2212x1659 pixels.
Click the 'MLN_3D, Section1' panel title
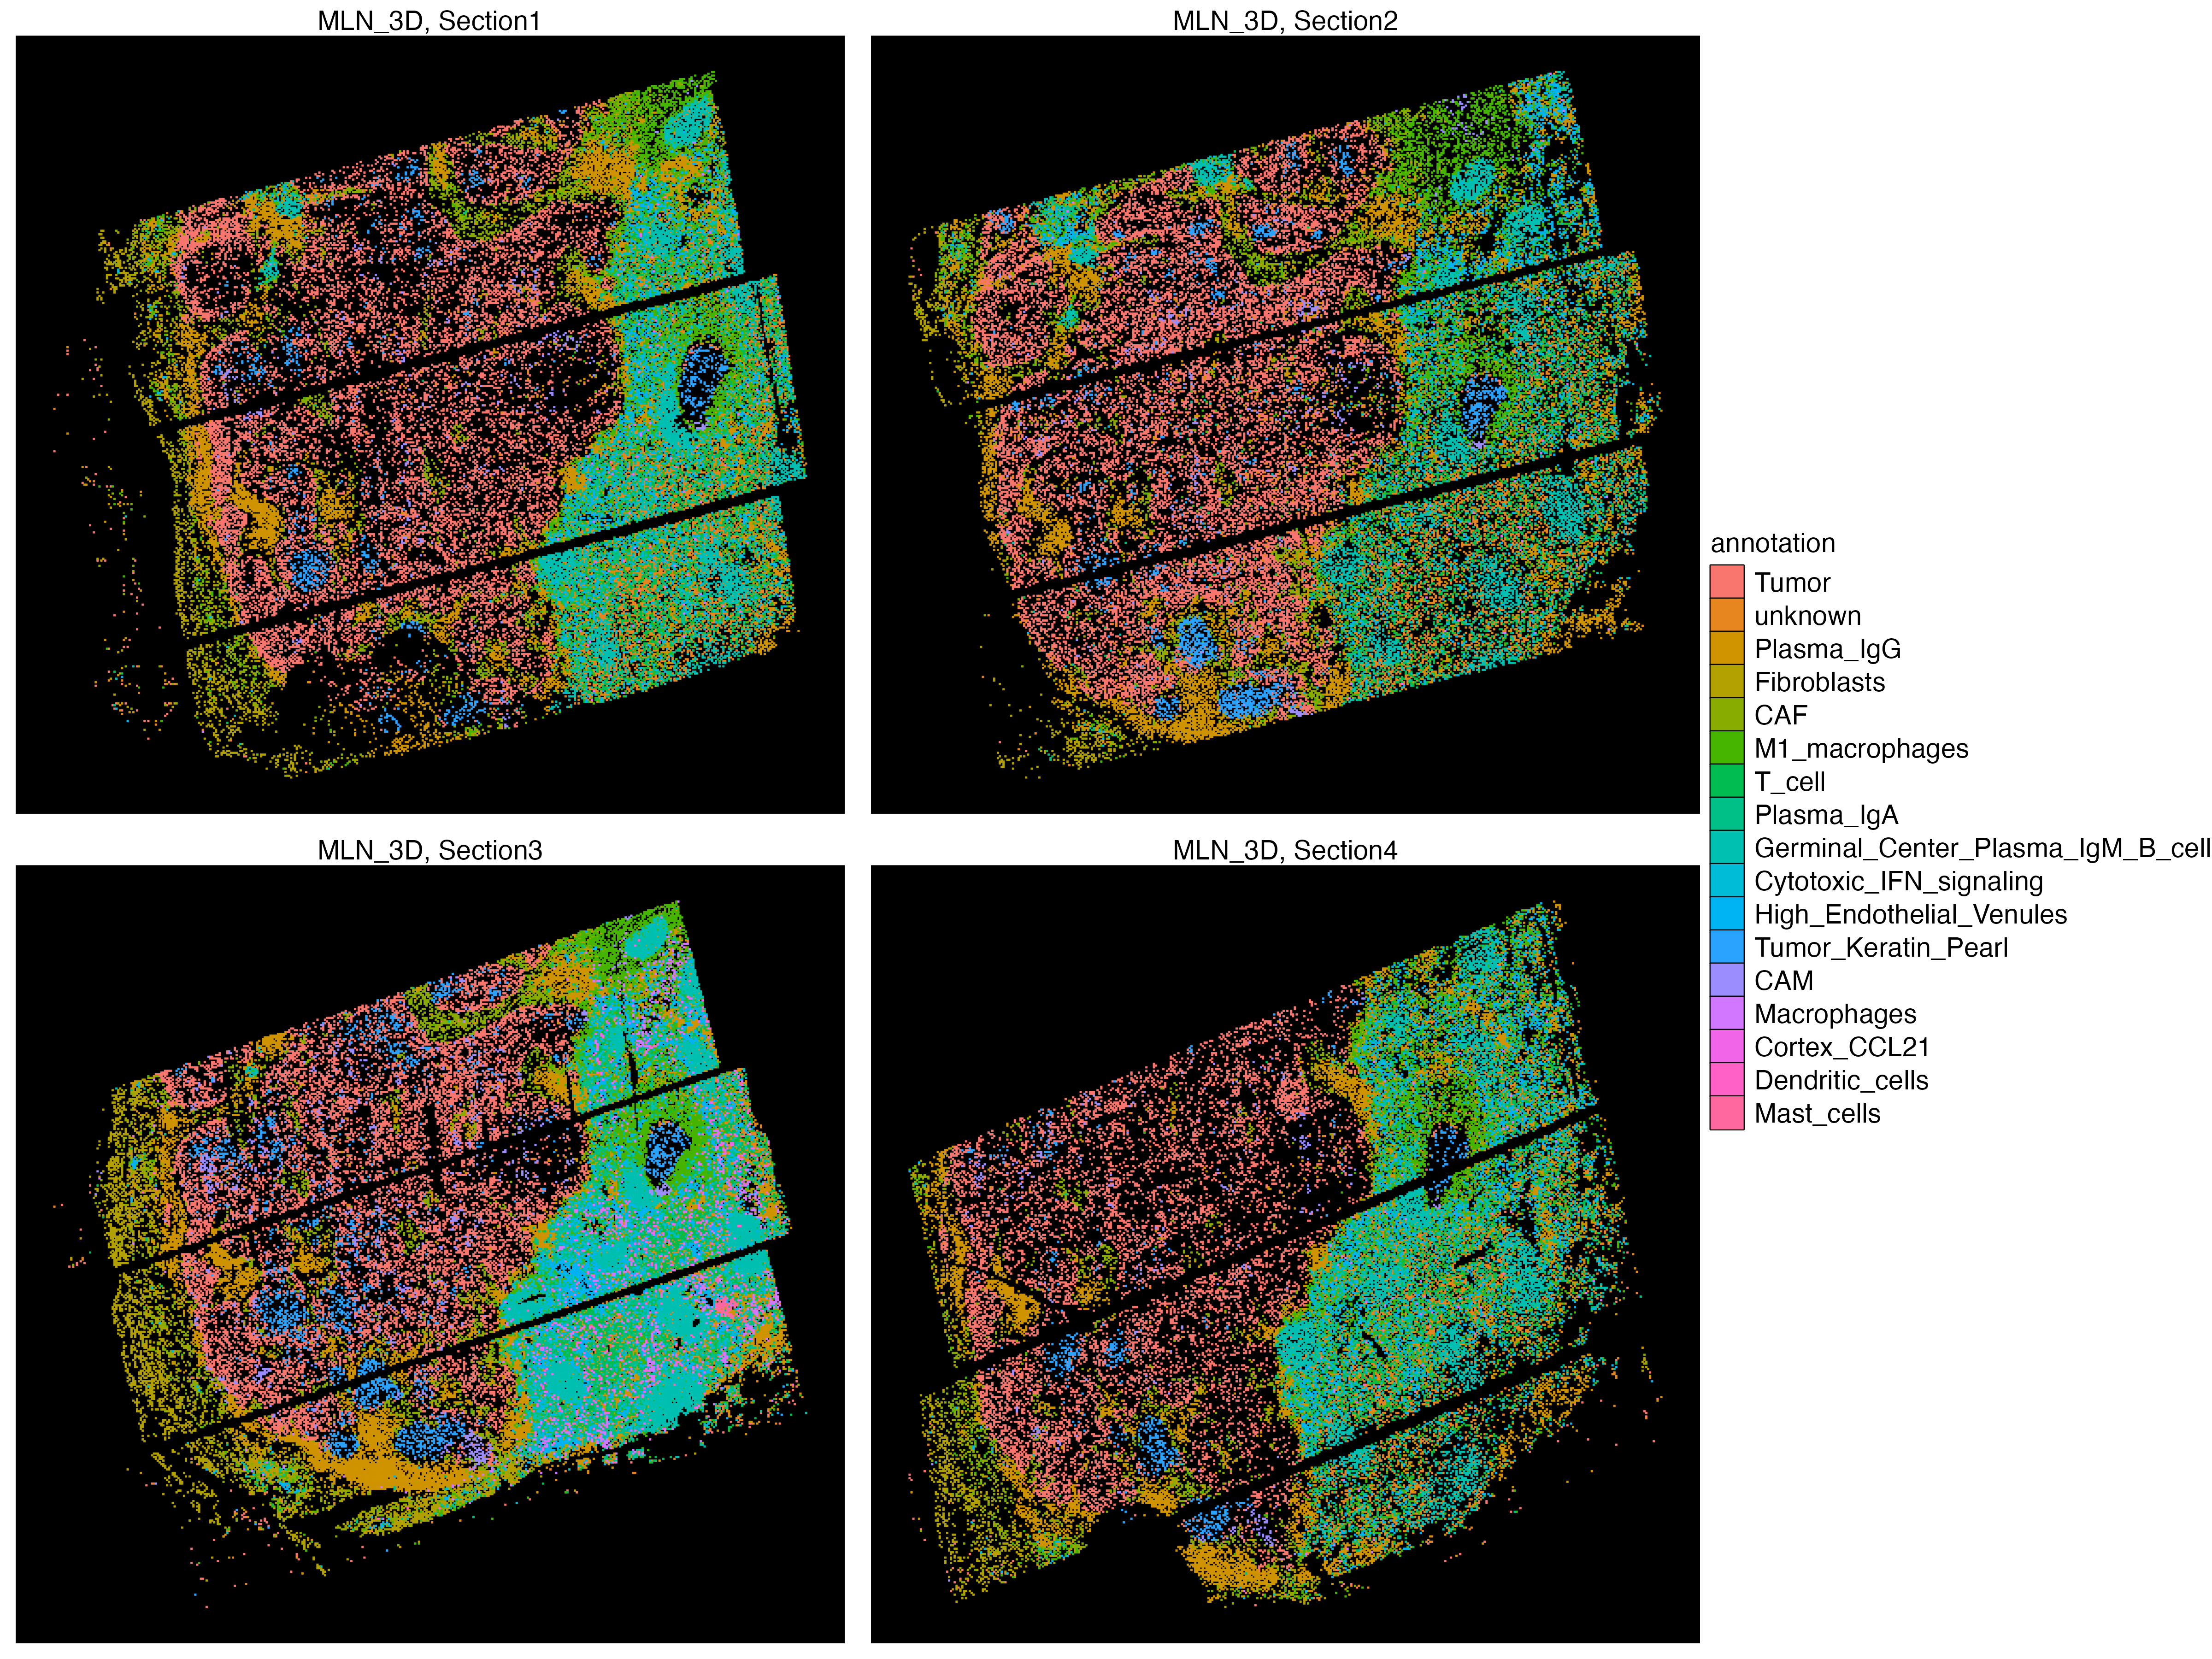coord(429,21)
